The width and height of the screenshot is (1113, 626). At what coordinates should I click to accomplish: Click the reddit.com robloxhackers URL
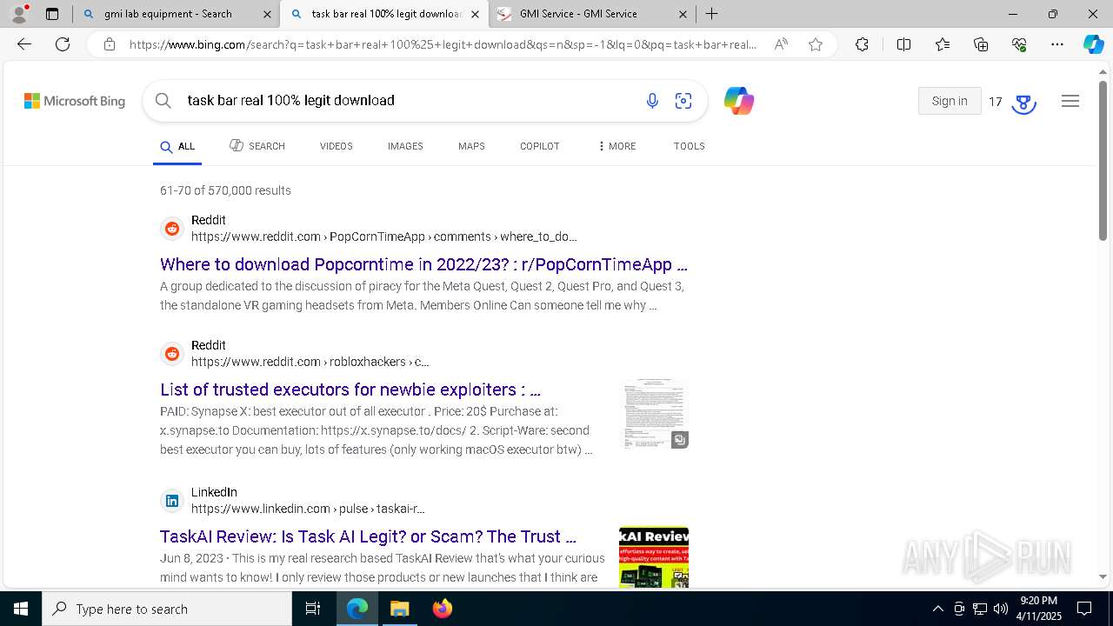(x=310, y=362)
